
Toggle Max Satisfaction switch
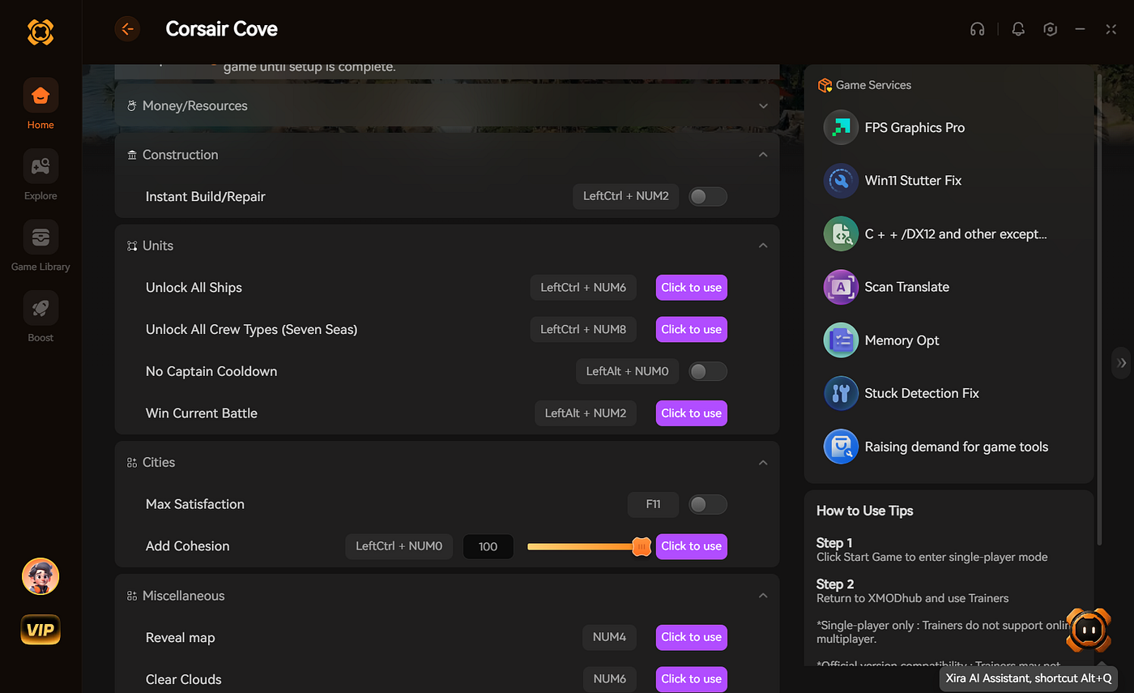tap(707, 504)
